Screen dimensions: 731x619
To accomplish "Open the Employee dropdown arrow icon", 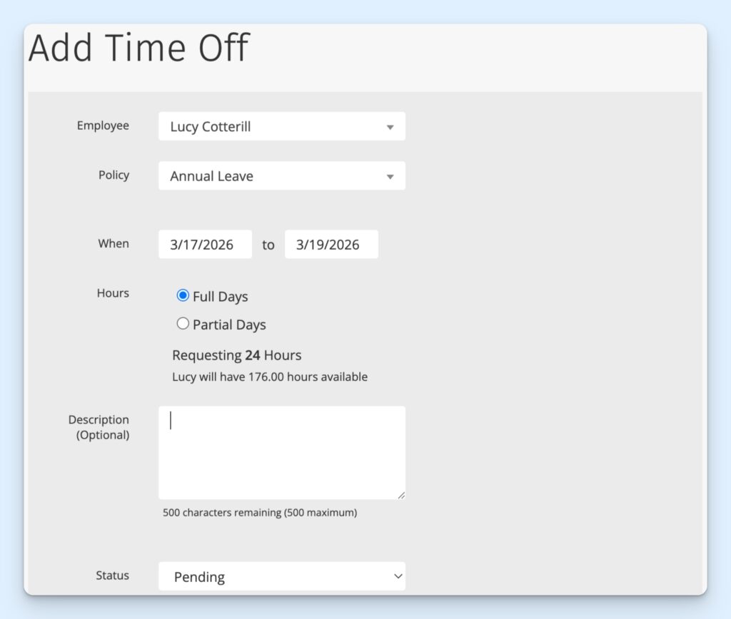I will 390,126.
